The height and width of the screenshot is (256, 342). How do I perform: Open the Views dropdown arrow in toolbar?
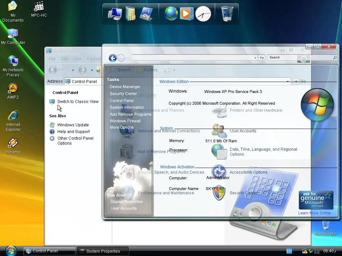(x=174, y=70)
